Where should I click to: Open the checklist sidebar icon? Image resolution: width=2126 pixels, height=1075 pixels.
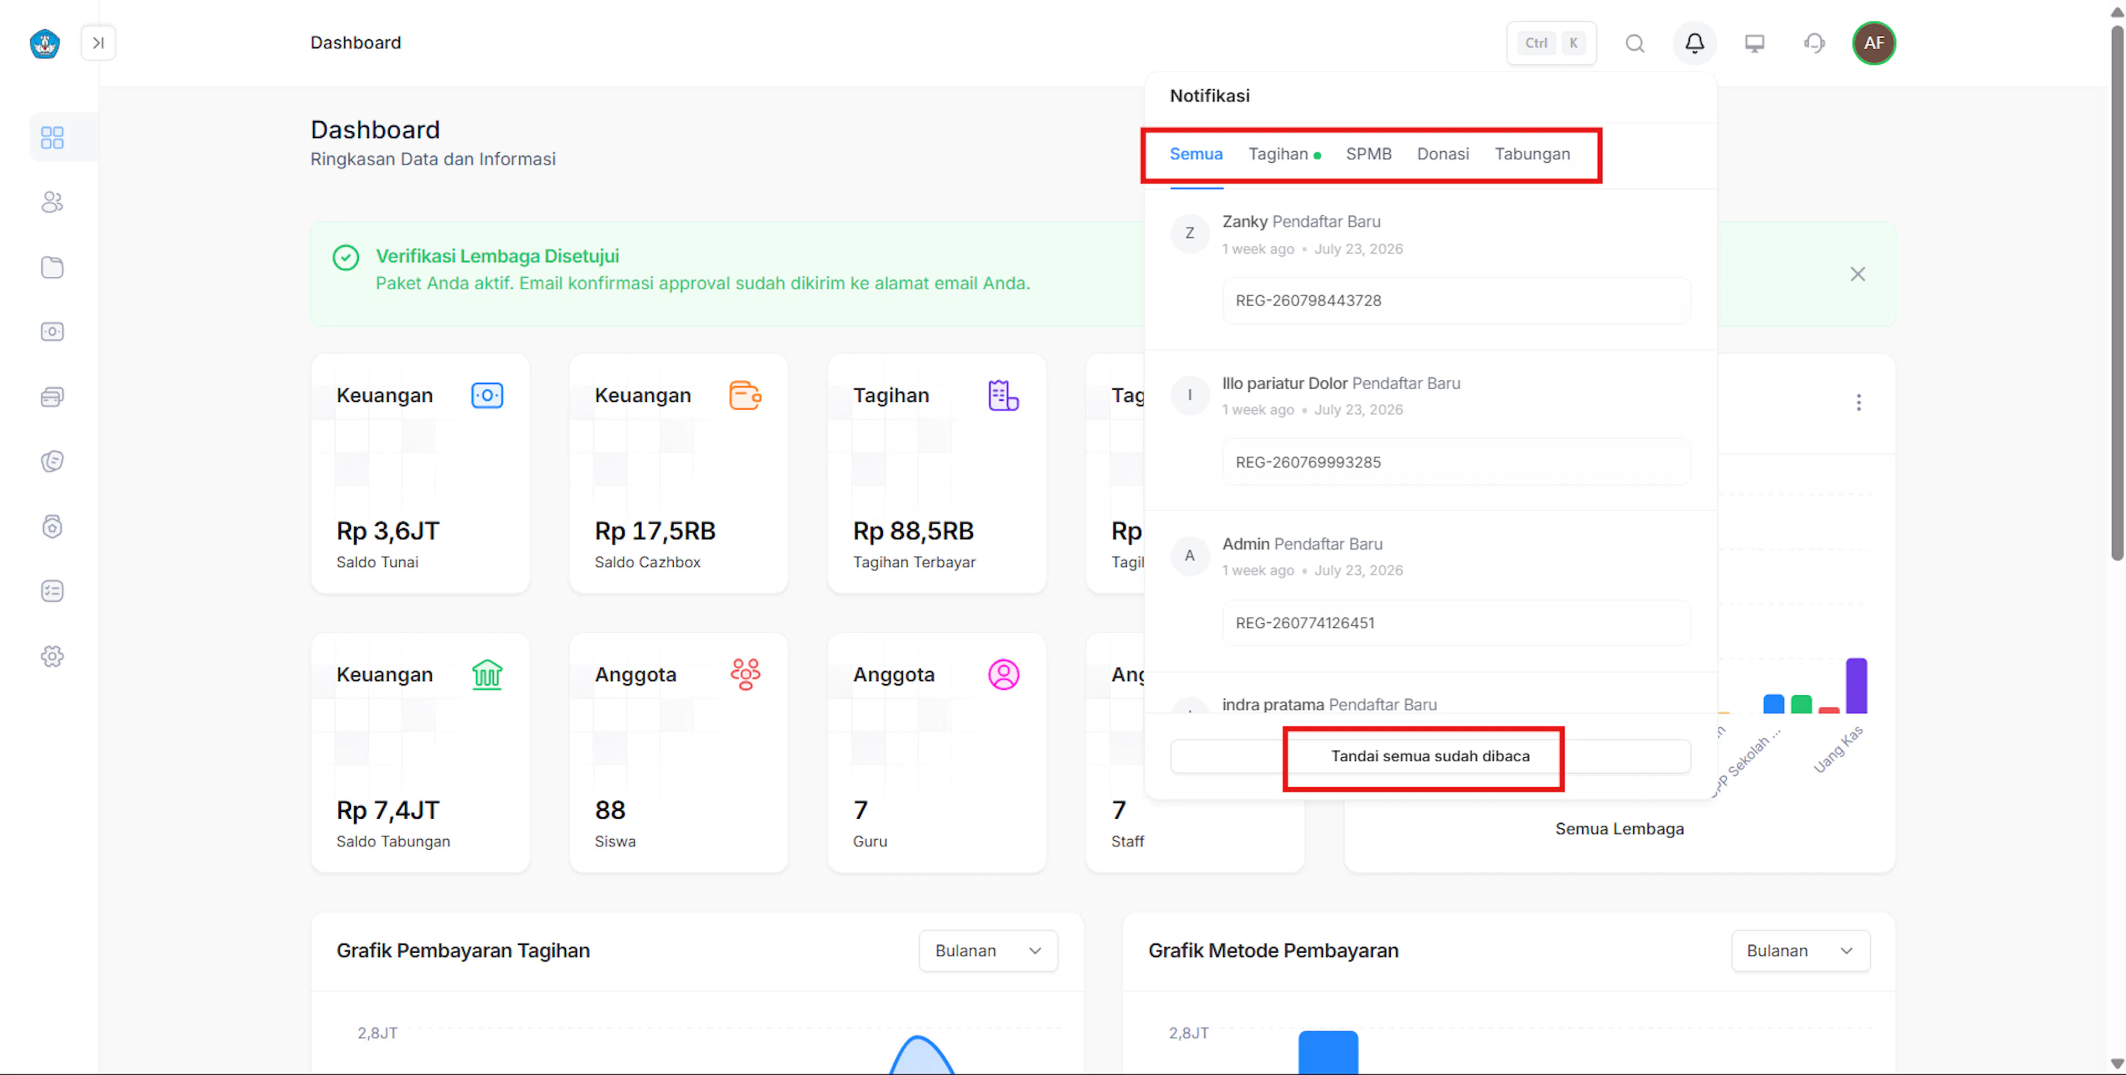coord(52,591)
